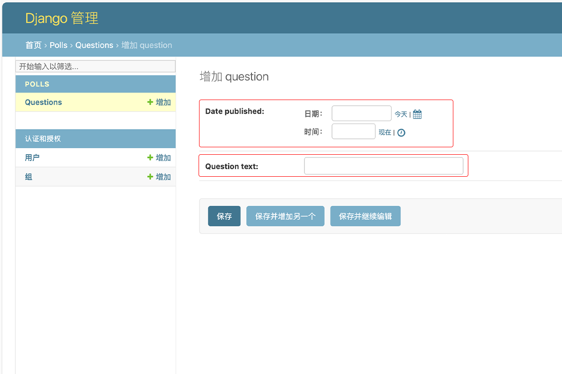Open Polls in the breadcrumb
The image size is (562, 374).
59,45
